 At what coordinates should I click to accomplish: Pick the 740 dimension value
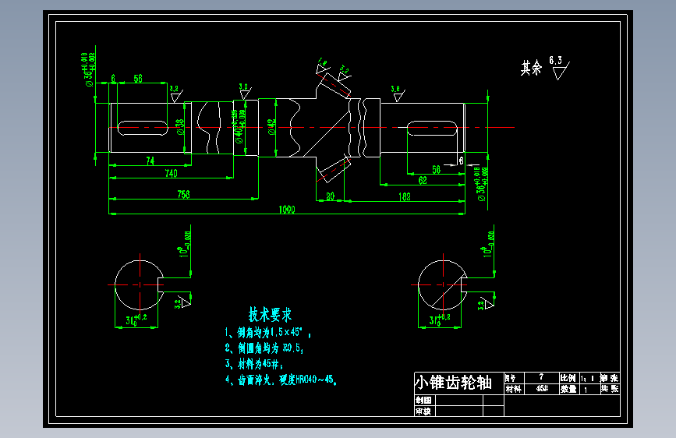(172, 173)
